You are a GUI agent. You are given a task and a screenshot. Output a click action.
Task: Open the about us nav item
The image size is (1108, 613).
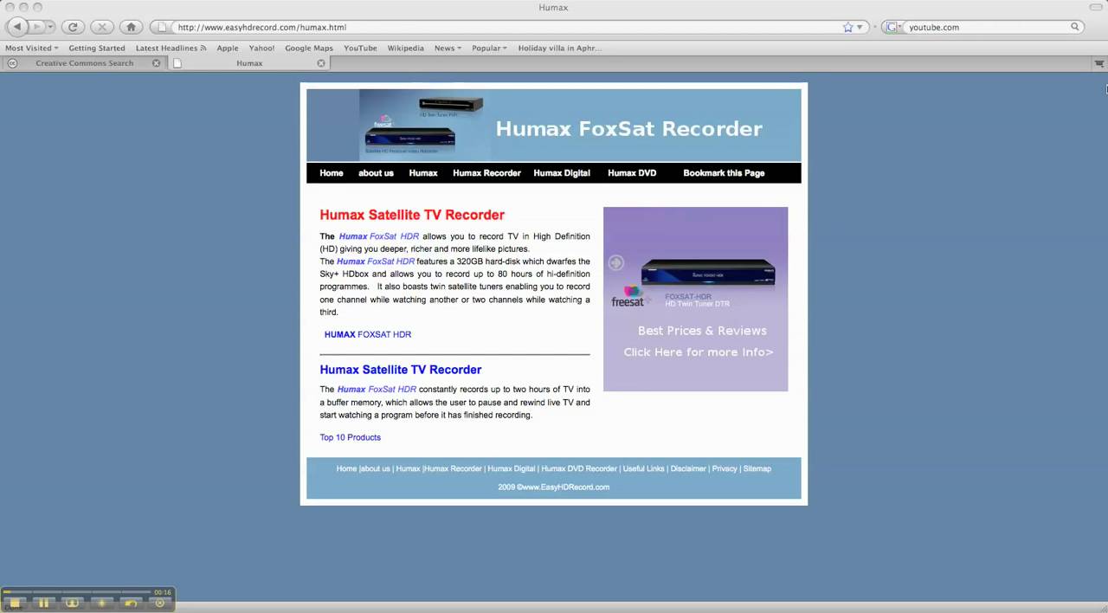tap(376, 173)
